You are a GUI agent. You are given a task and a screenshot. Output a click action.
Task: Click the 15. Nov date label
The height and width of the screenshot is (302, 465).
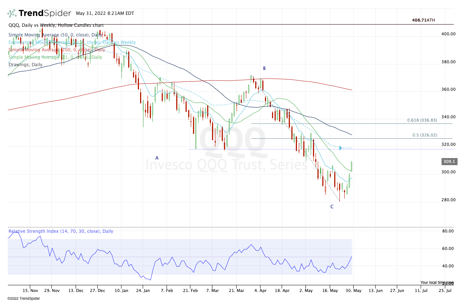click(x=31, y=290)
